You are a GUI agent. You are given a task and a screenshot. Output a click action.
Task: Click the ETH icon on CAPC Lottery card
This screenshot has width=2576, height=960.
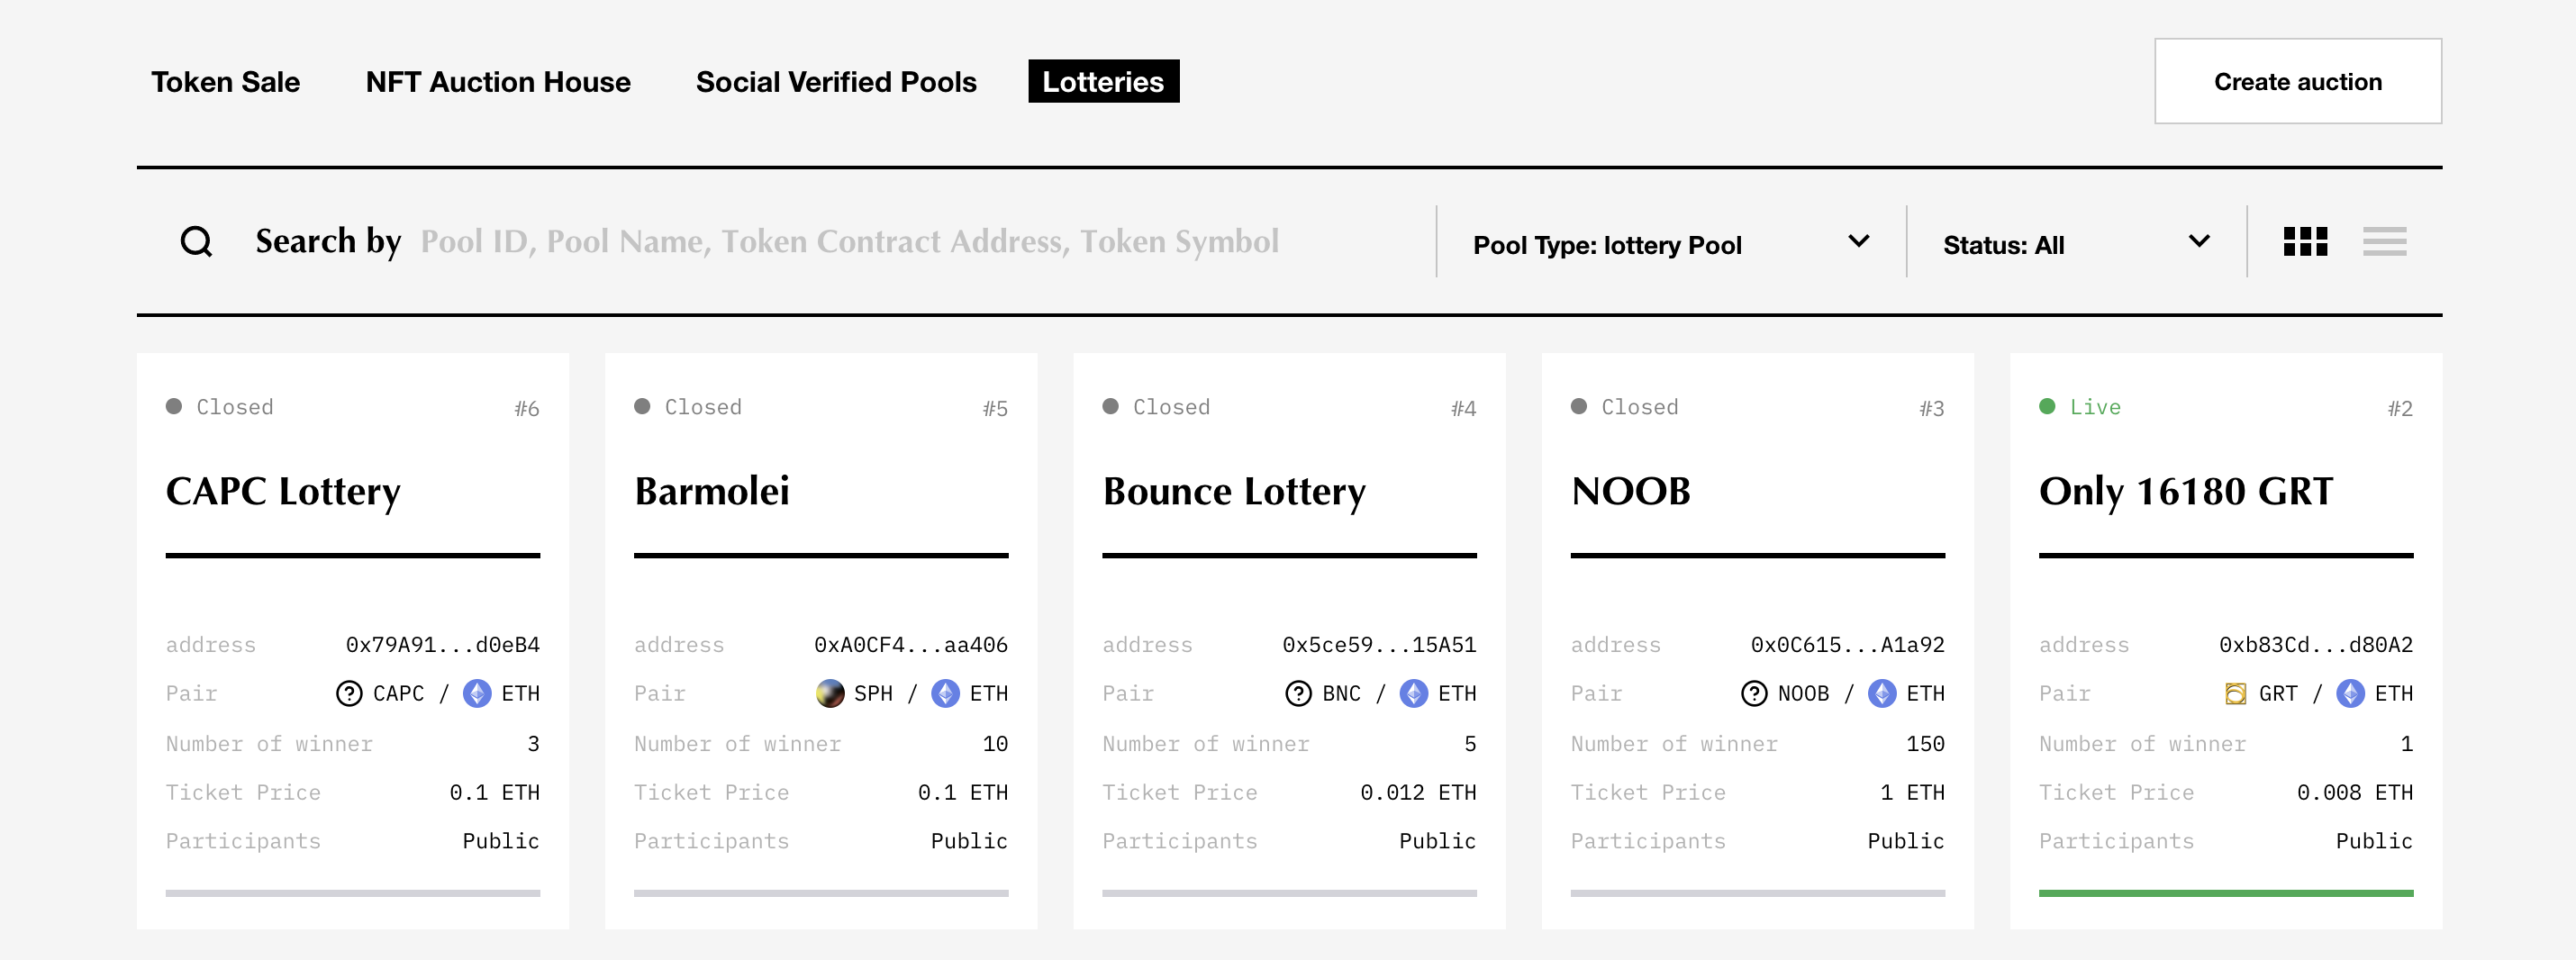click(477, 693)
